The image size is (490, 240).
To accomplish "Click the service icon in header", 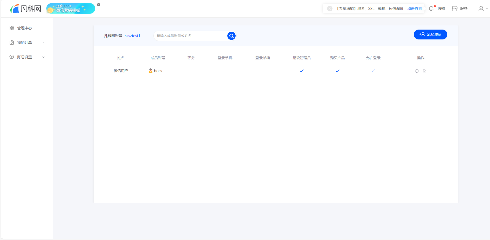I will tap(455, 9).
